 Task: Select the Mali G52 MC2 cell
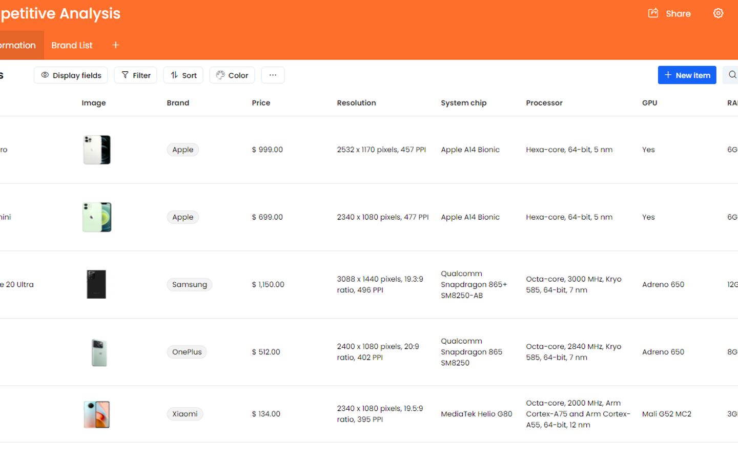[x=667, y=414]
